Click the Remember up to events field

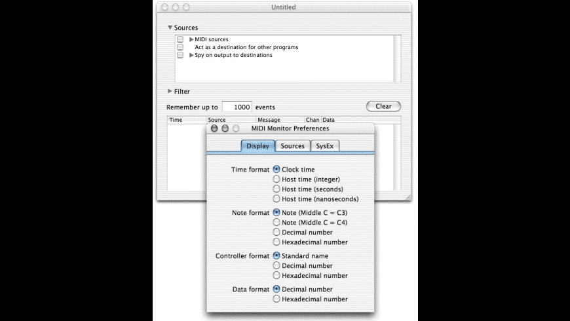[x=237, y=107]
